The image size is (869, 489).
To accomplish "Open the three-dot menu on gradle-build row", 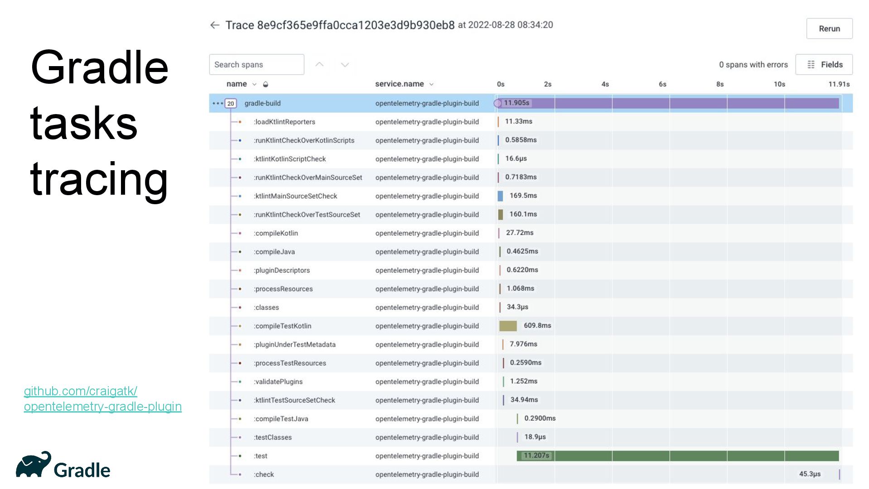I will click(217, 103).
